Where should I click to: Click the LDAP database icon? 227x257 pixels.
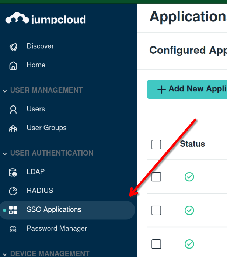click(13, 173)
